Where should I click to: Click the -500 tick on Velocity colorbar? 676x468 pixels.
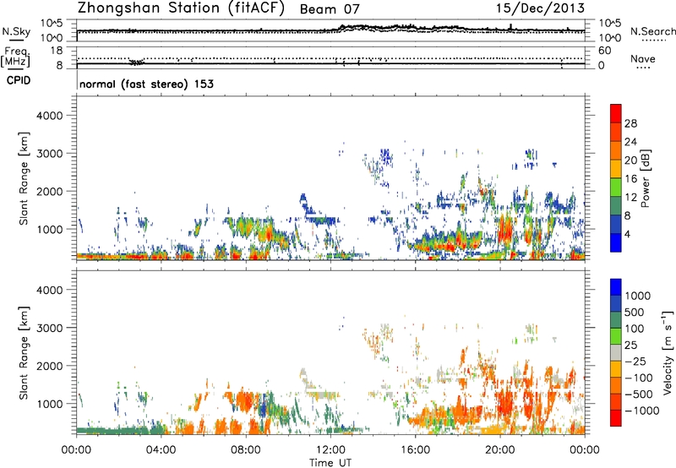click(639, 394)
